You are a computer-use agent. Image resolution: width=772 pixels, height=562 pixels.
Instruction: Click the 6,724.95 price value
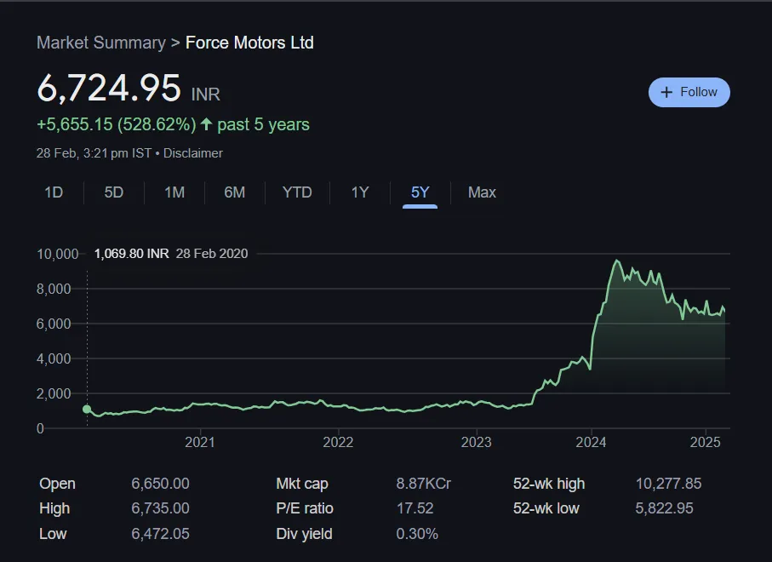point(109,89)
